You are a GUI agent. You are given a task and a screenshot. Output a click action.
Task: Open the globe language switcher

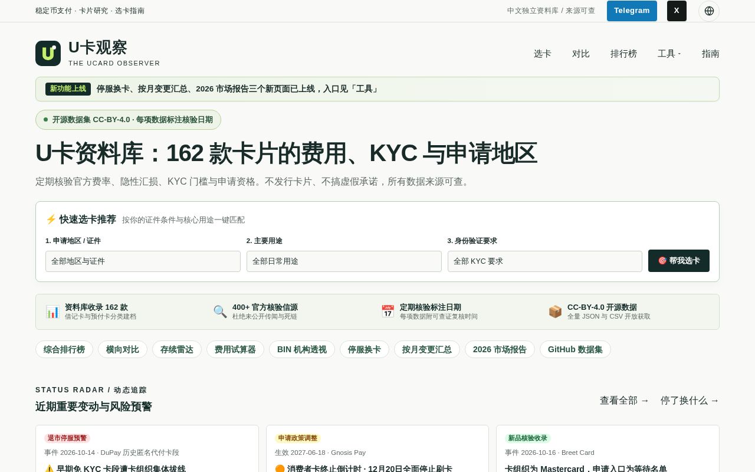709,11
